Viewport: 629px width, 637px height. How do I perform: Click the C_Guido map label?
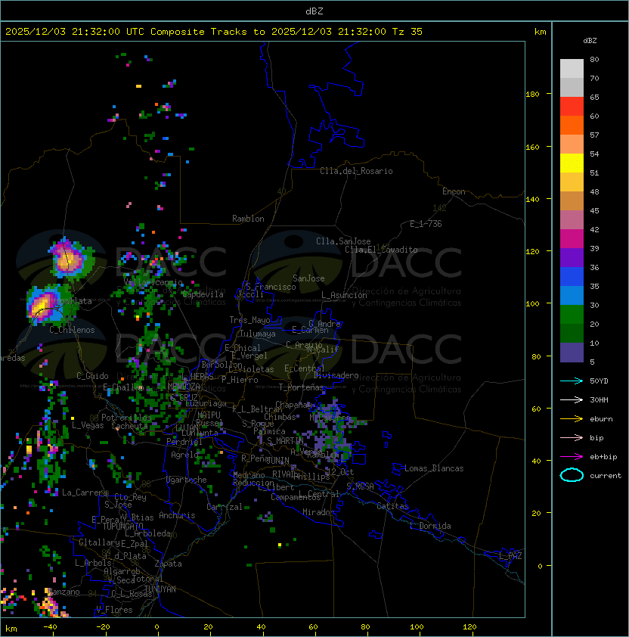pos(92,376)
